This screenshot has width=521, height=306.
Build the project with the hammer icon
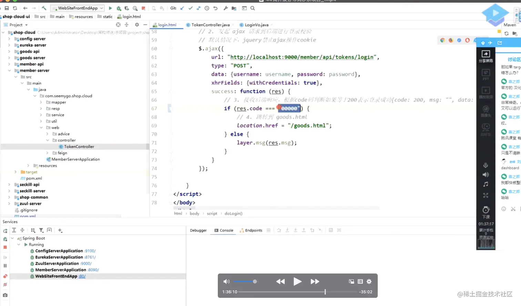44,8
